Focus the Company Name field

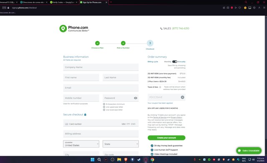(x=101, y=67)
